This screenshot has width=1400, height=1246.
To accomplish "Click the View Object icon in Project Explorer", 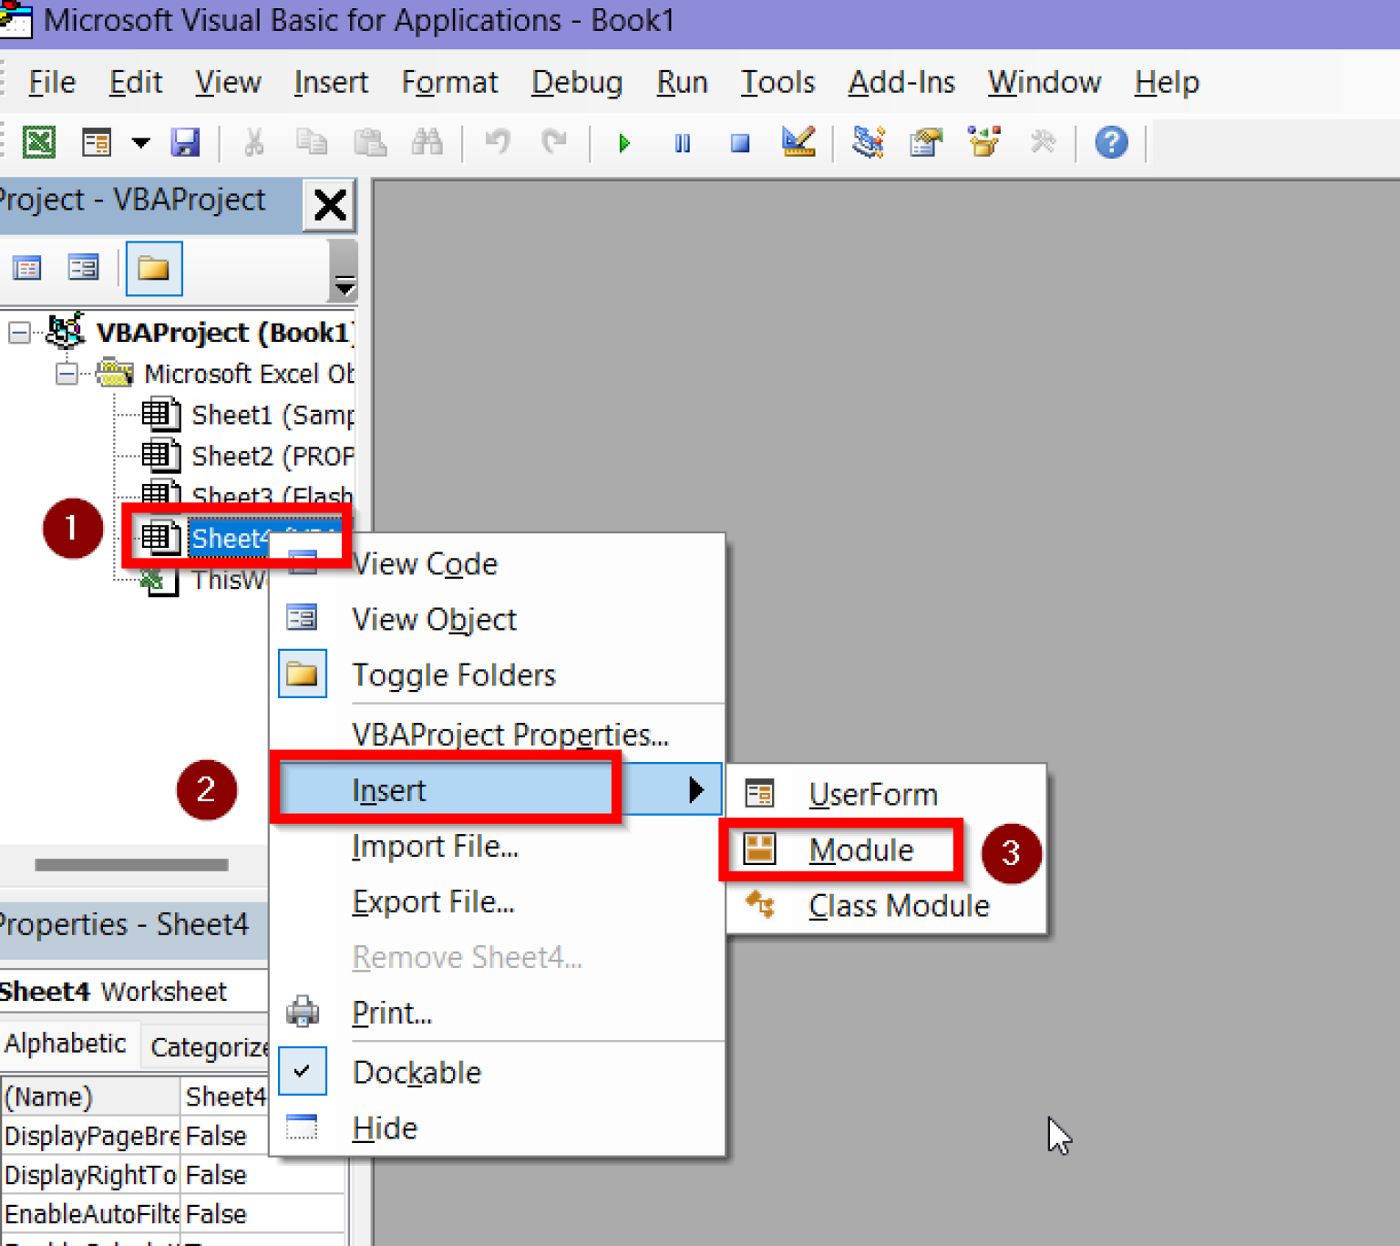I will click(x=83, y=268).
